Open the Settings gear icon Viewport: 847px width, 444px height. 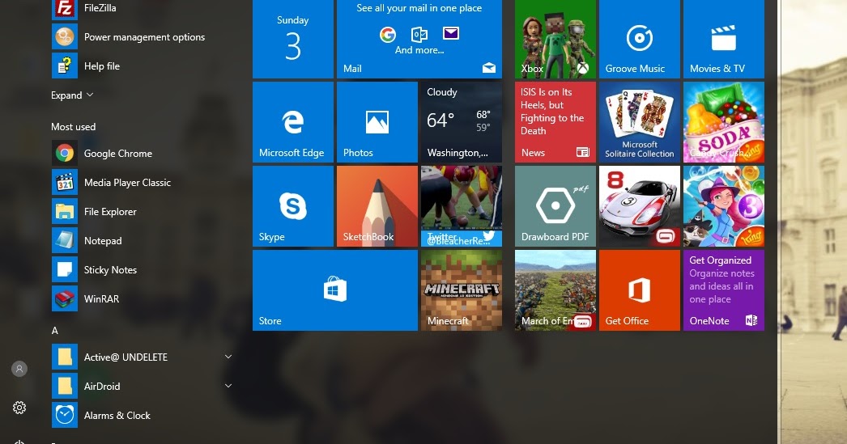point(19,408)
